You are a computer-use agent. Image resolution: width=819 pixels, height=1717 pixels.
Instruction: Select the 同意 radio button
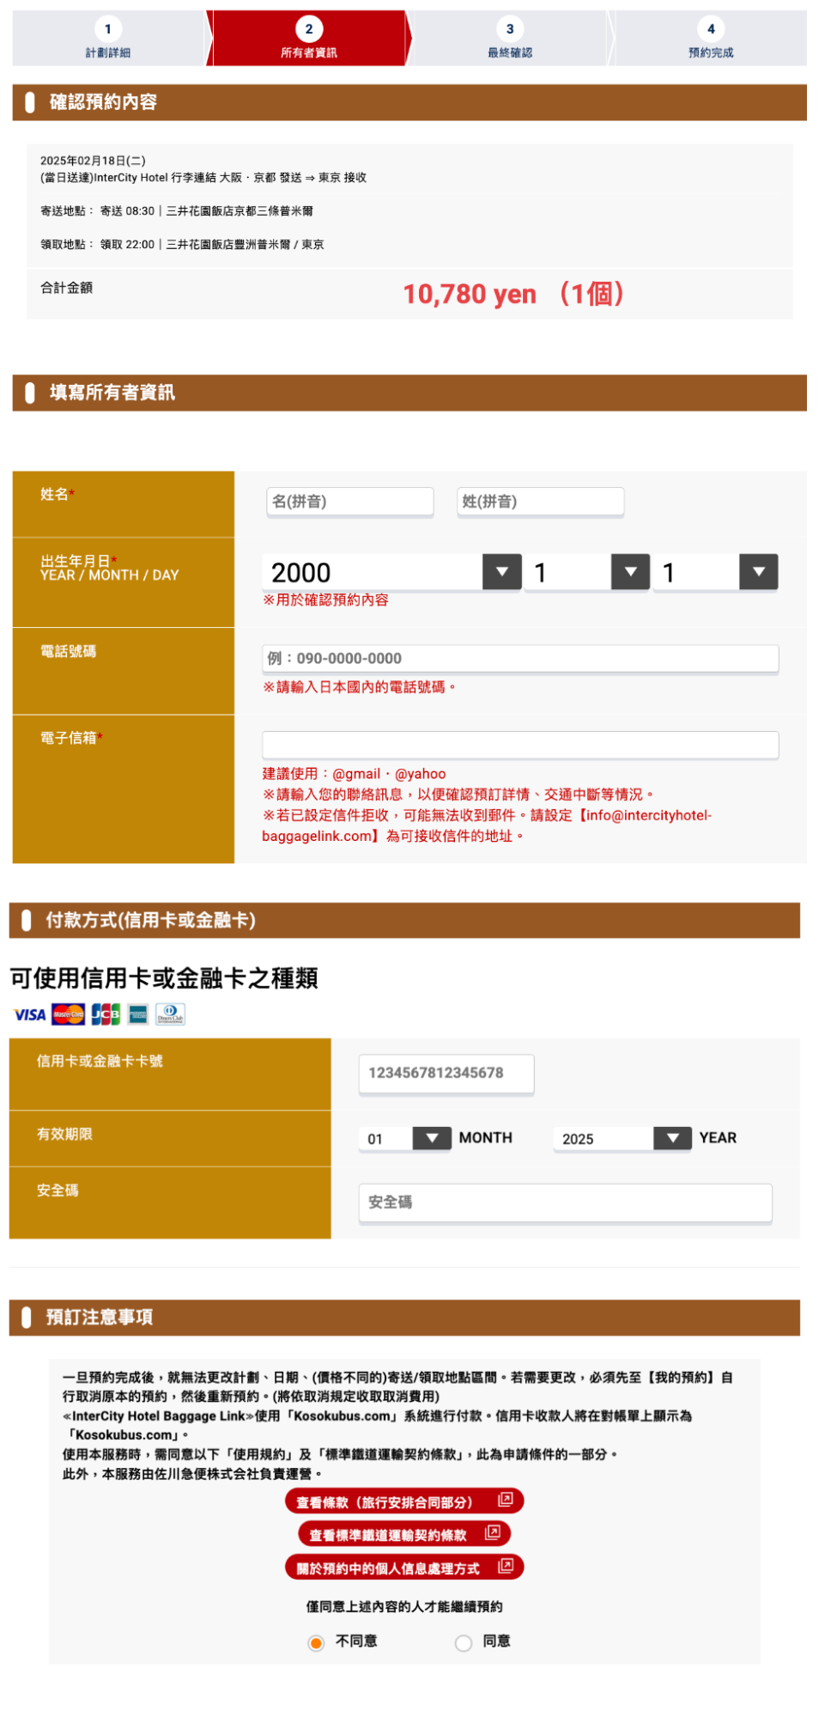click(x=464, y=1642)
